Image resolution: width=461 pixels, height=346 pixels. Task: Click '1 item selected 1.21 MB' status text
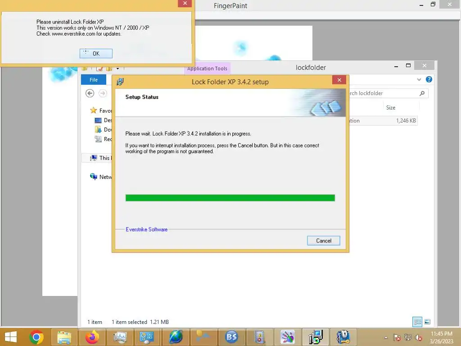140,322
